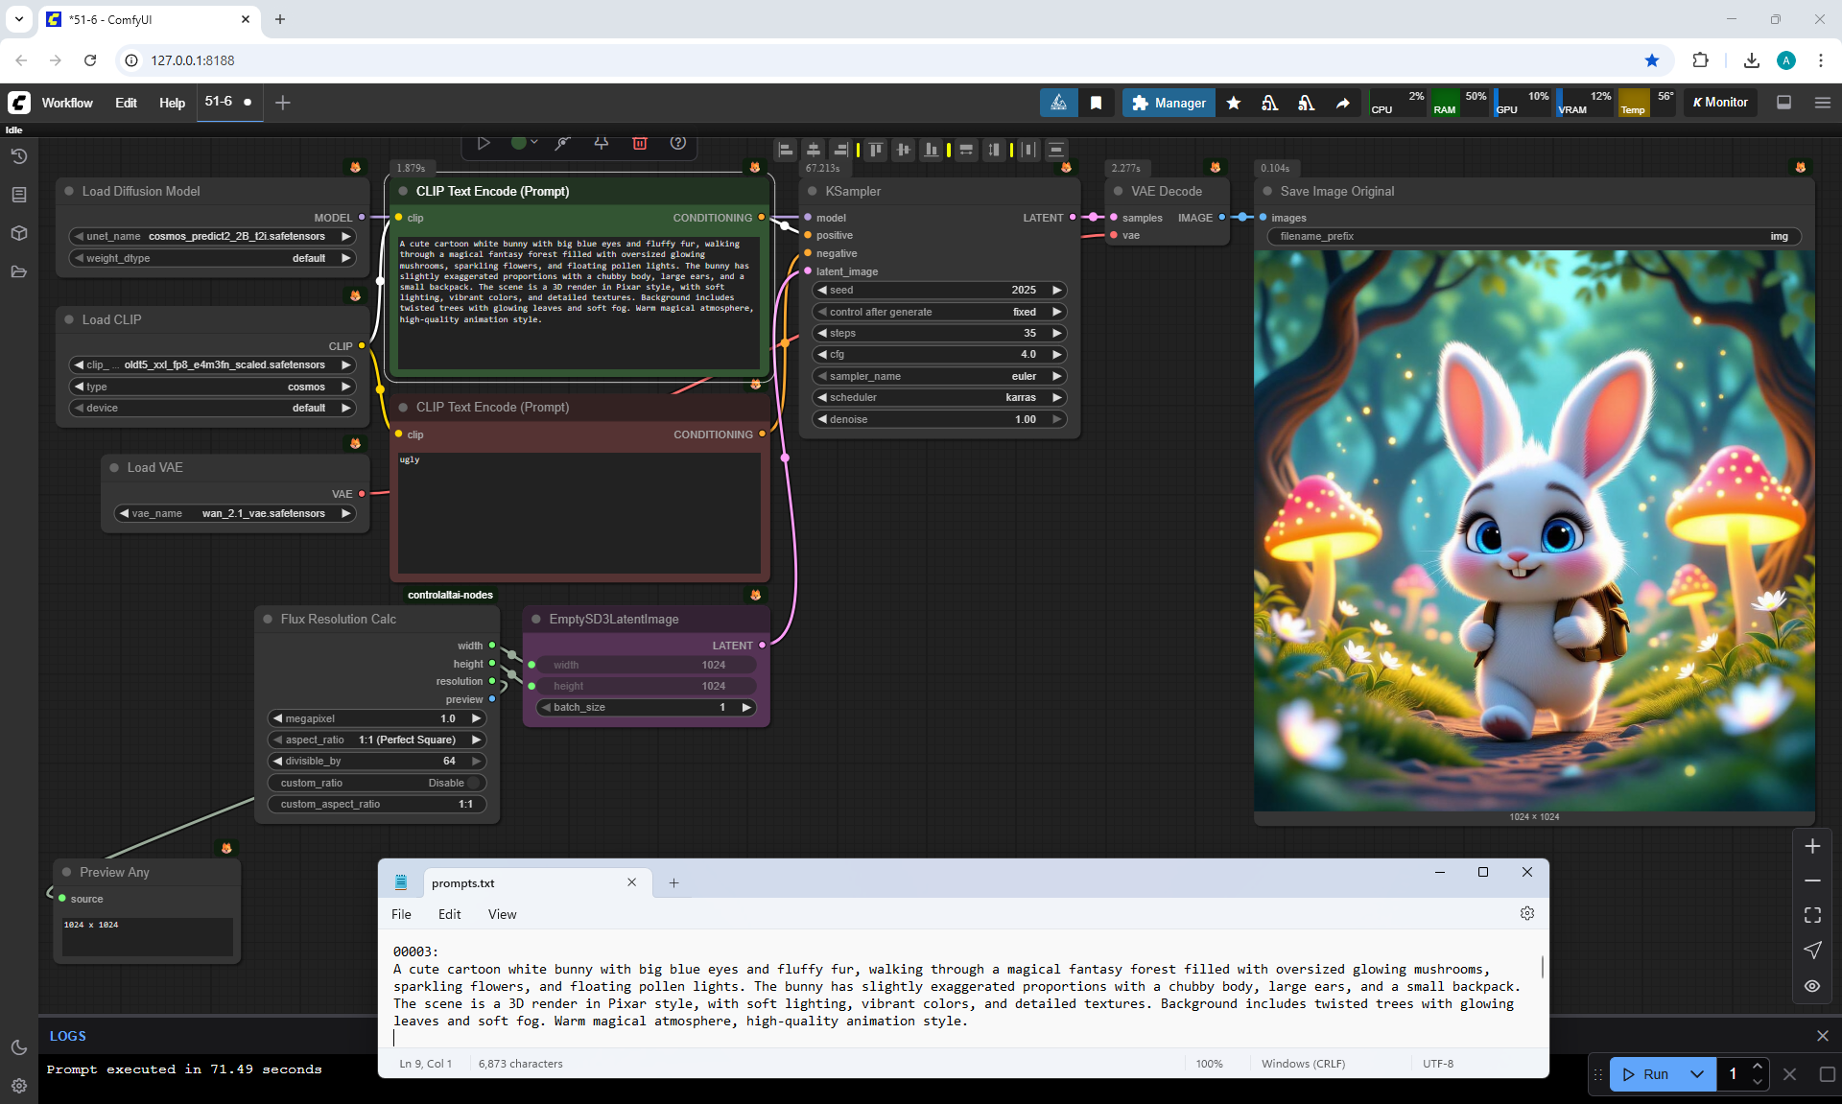The width and height of the screenshot is (1842, 1104).
Task: Click the fit view icon on canvas
Action: coord(1812,915)
